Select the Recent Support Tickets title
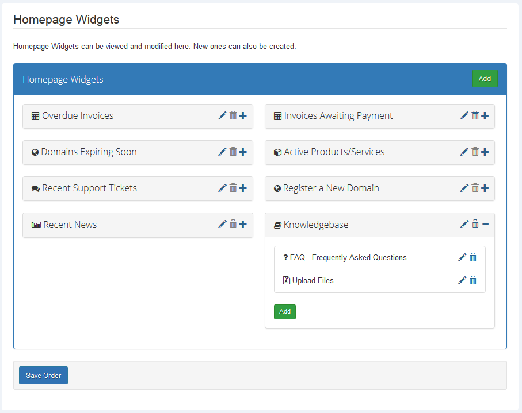This screenshot has width=522, height=413. coord(90,188)
